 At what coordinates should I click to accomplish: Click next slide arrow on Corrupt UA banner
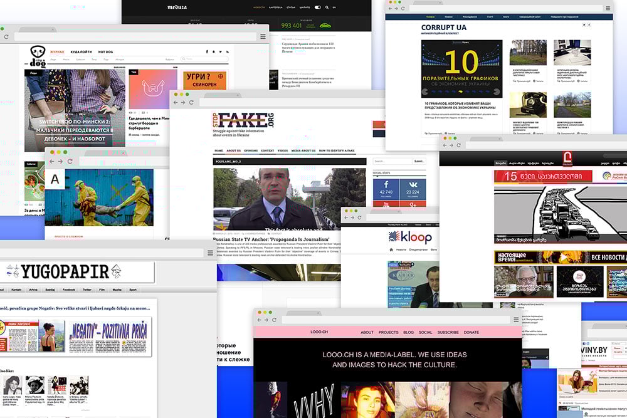497,92
